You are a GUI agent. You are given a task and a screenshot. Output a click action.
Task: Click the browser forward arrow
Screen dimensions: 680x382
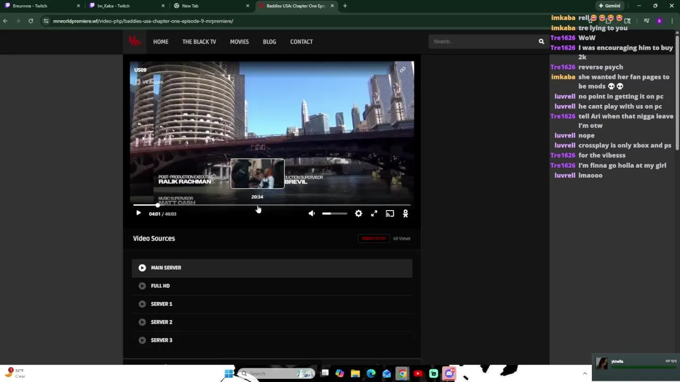(18, 21)
